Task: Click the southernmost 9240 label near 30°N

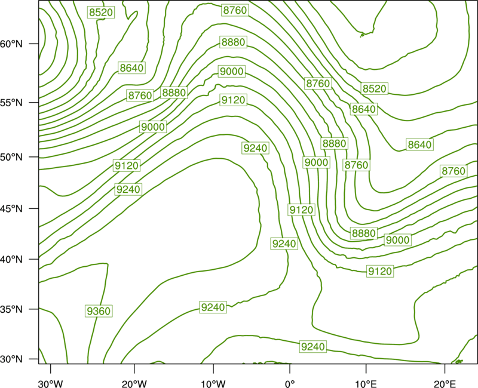Action: [x=313, y=347]
